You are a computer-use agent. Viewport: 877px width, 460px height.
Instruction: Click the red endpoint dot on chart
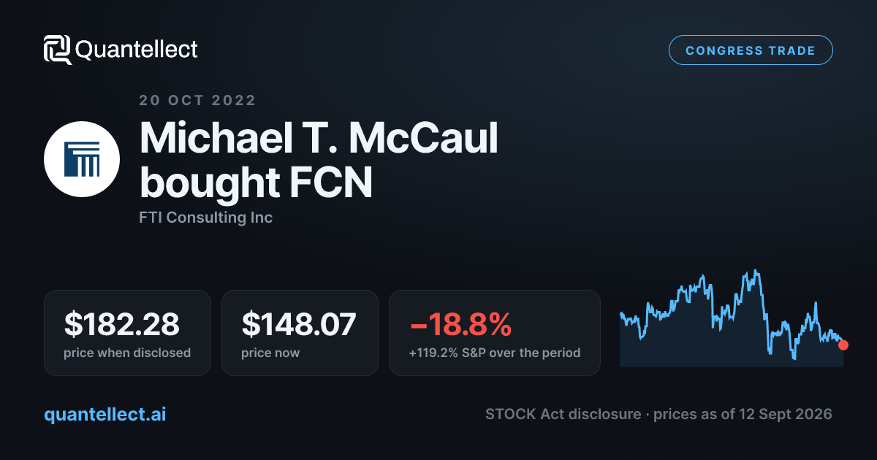tap(843, 345)
